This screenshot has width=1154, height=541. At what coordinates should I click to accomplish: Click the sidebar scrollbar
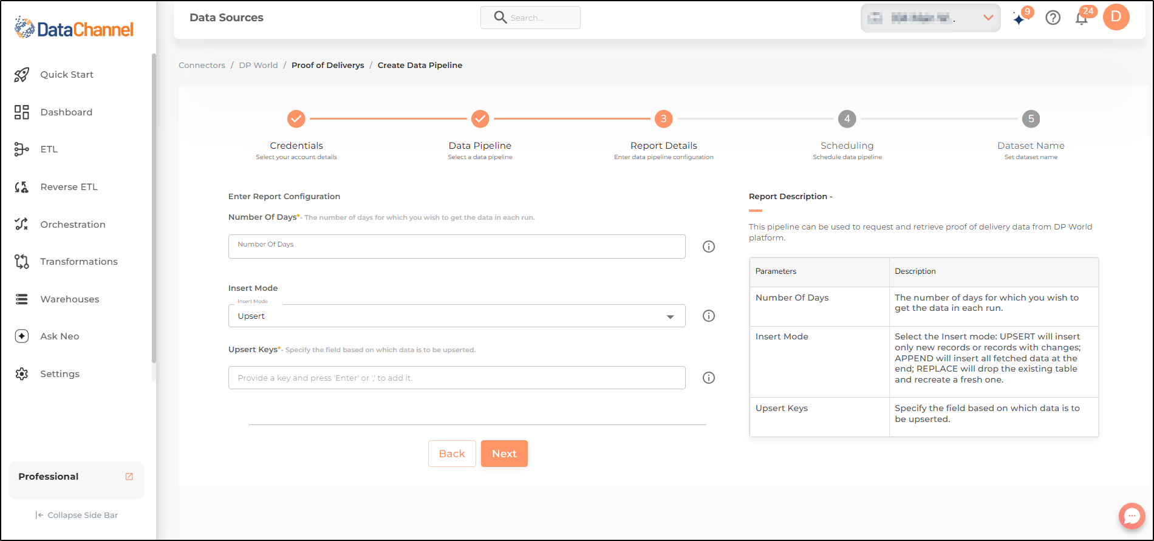click(154, 208)
